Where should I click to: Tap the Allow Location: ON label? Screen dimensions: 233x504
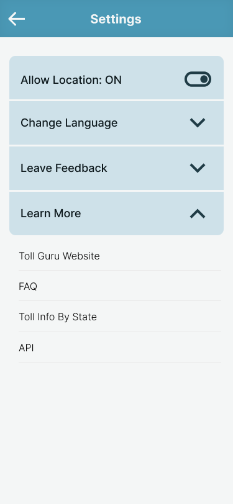pyautogui.click(x=71, y=79)
